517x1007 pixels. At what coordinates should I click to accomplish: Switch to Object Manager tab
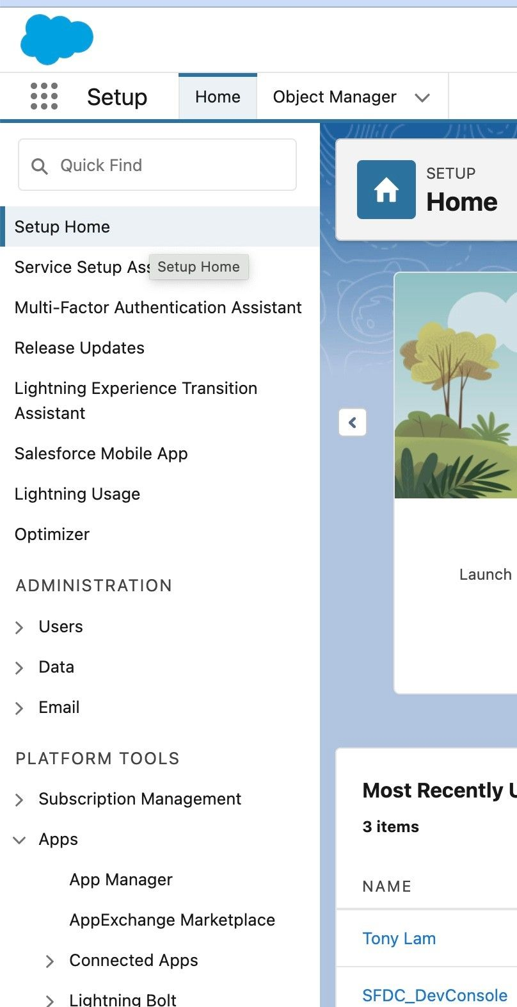335,97
